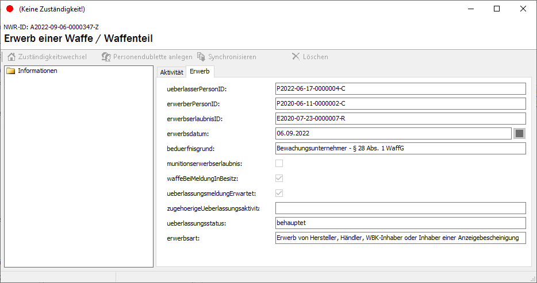Focus the erwerbserlaubnisID field
This screenshot has height=283, width=537.
coord(400,119)
